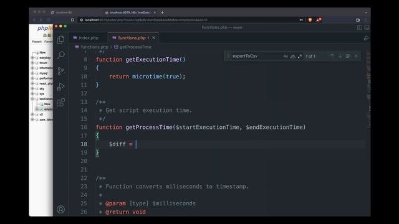Collapse the testDatabase tree node
The image size is (399, 224).
pos(32,99)
